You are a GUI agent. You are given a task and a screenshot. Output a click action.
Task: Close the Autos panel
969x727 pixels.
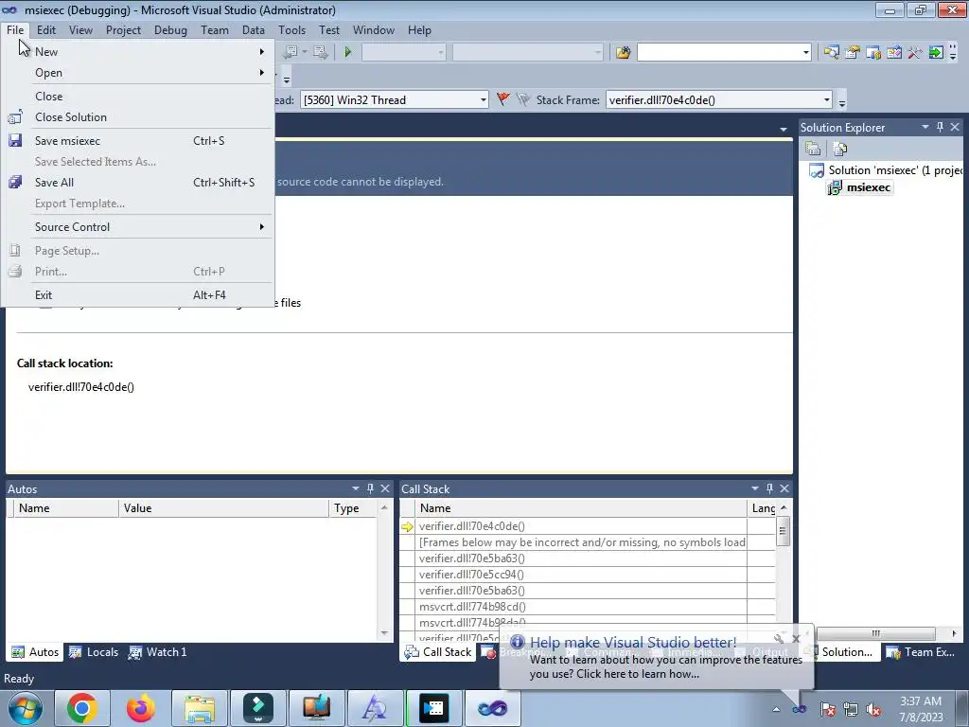(385, 488)
